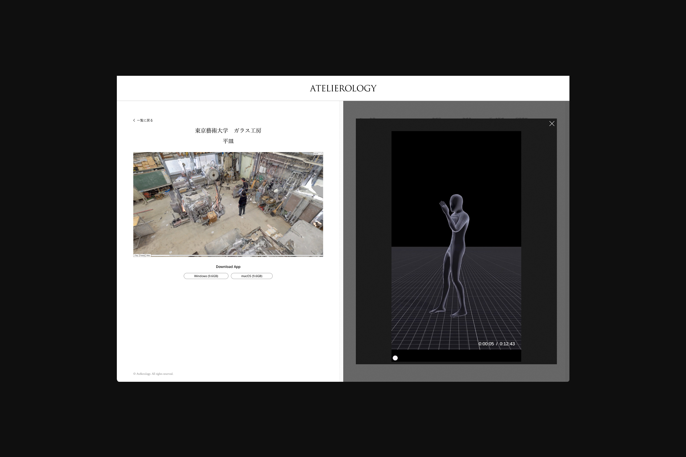Image resolution: width=686 pixels, height=457 pixels.
Task: Click the Download App heading
Action: [x=228, y=267]
